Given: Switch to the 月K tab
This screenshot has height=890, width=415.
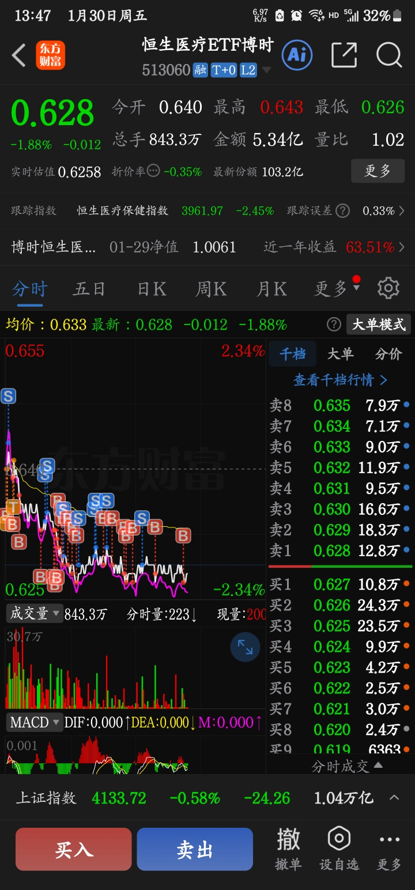Looking at the screenshot, I should (271, 289).
